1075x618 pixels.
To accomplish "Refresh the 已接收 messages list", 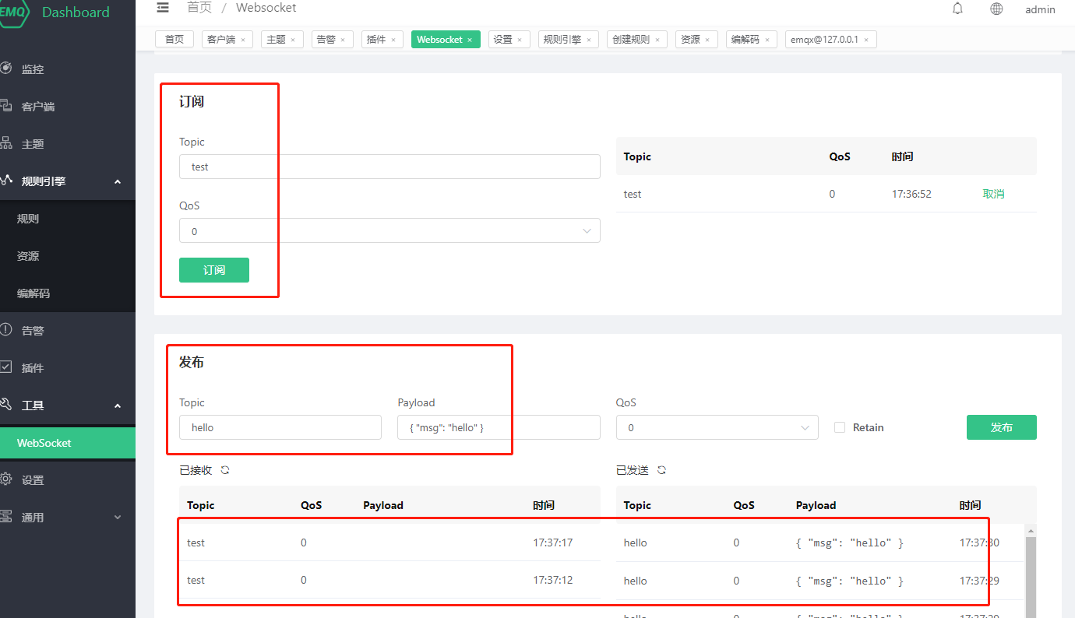I will [x=225, y=470].
